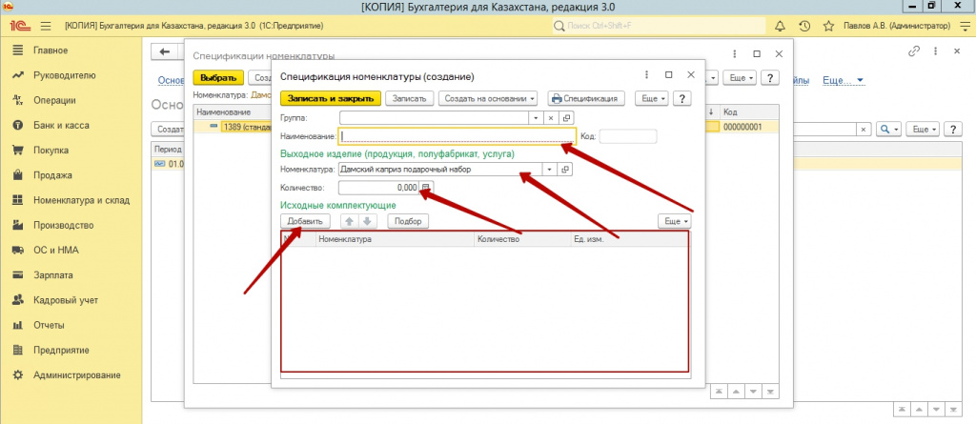Viewport: 976px width, 424px height.
Task: Open the Покупка section
Action: [x=51, y=150]
